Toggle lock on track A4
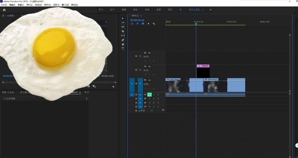This screenshot has width=298, height=158. click(136, 107)
